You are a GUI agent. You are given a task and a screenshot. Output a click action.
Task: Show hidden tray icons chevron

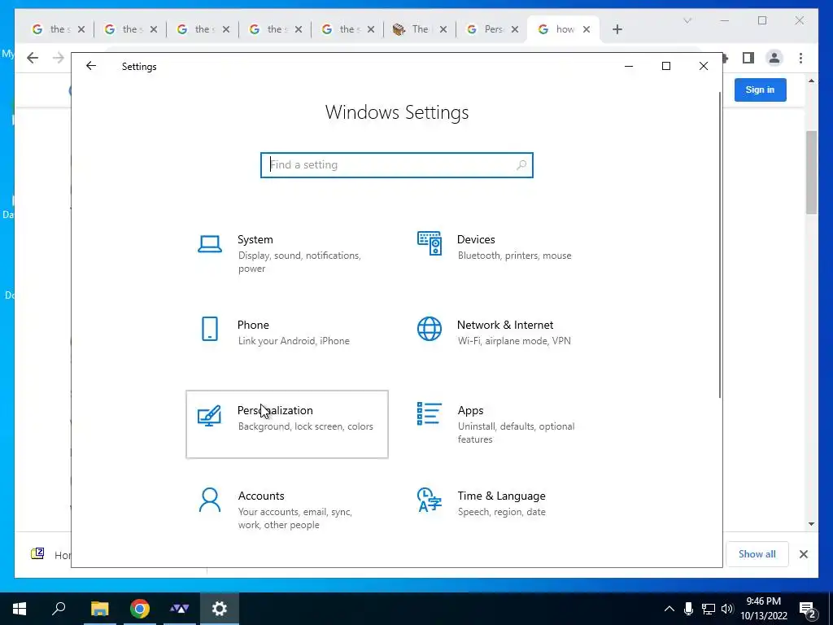coord(669,609)
